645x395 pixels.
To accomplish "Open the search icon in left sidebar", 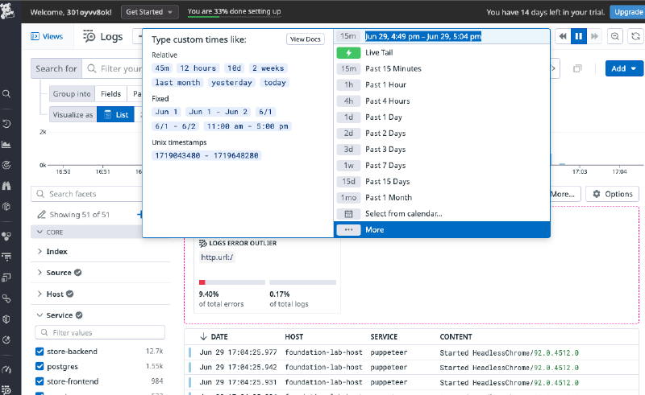I will (7, 94).
